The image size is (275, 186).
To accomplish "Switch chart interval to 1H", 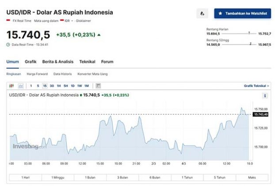I will point(58,85).
